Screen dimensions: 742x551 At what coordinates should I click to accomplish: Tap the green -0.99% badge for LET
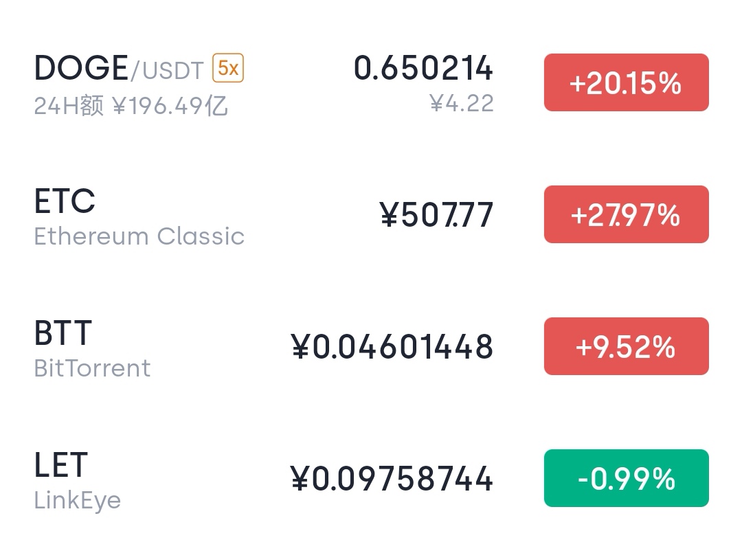[626, 478]
